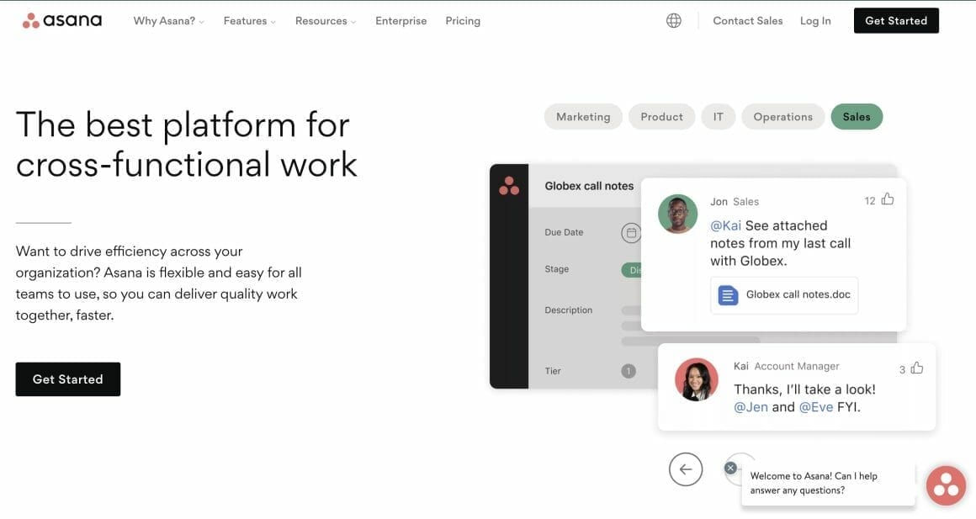This screenshot has height=519, width=976.
Task: Expand the Resources menu
Action: point(326,21)
